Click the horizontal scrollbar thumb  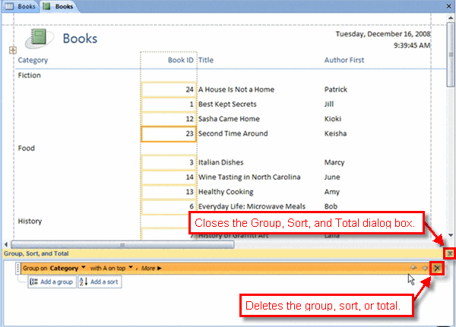tap(122, 245)
